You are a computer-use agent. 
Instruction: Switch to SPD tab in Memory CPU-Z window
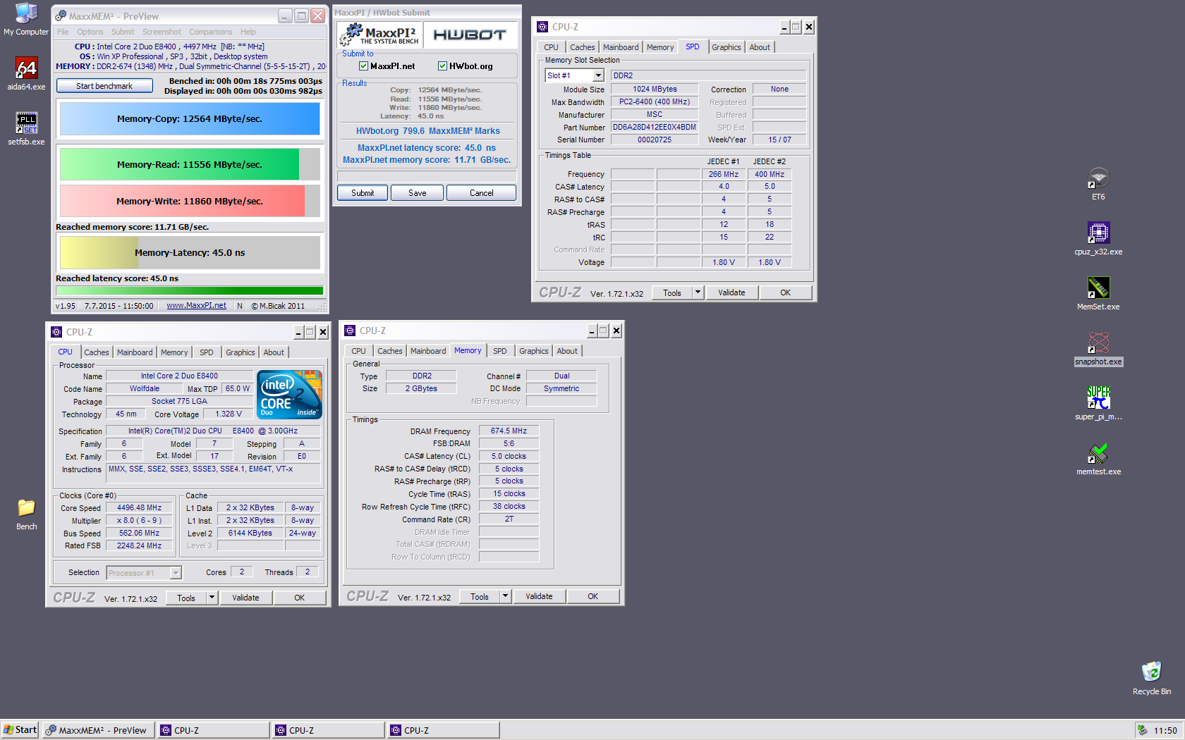tap(499, 351)
